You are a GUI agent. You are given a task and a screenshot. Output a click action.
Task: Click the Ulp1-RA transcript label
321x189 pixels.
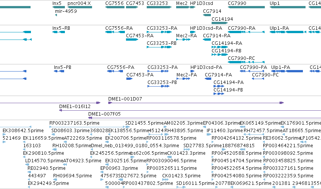[x=279, y=28]
